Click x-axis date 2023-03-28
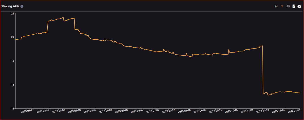Screen dimensions: 304x120 click(74, 111)
